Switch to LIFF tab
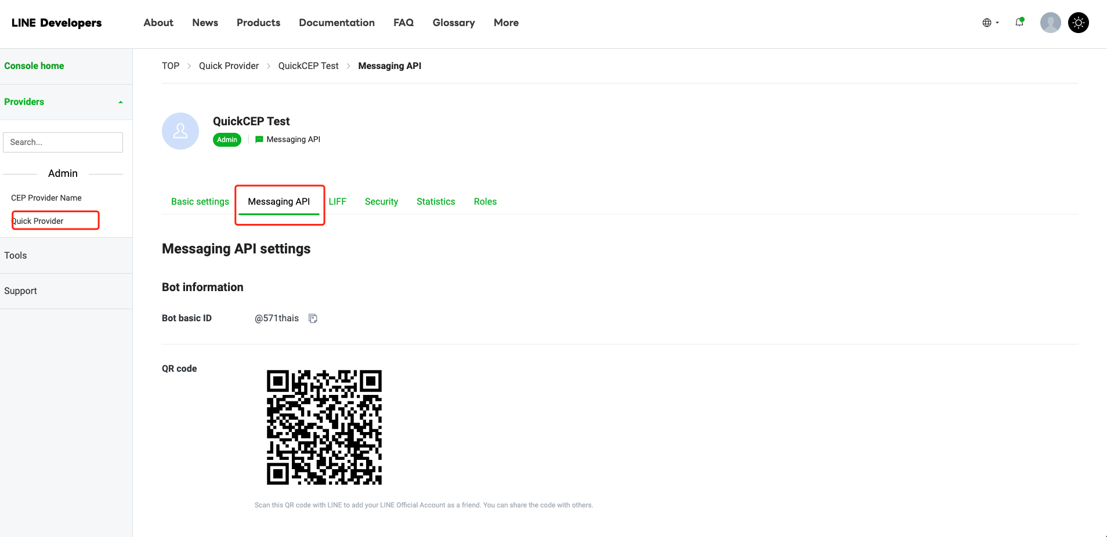Screen dimensions: 1107x537 click(x=337, y=202)
